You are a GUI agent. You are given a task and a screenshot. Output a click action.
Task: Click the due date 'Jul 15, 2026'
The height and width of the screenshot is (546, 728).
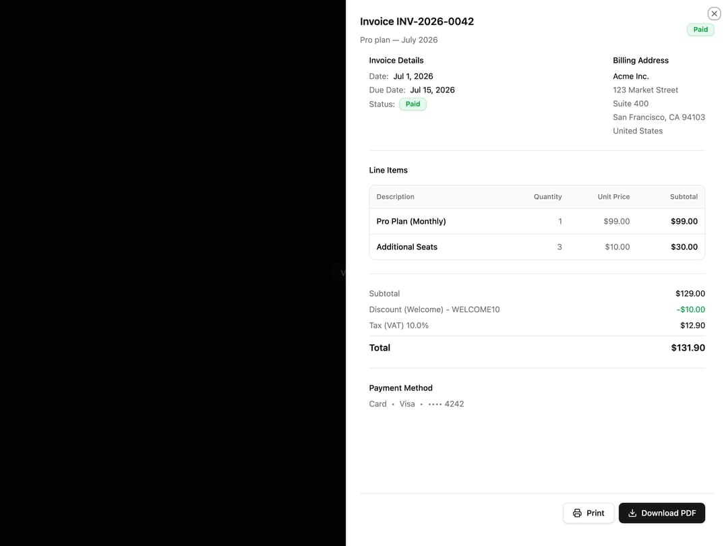click(x=432, y=90)
